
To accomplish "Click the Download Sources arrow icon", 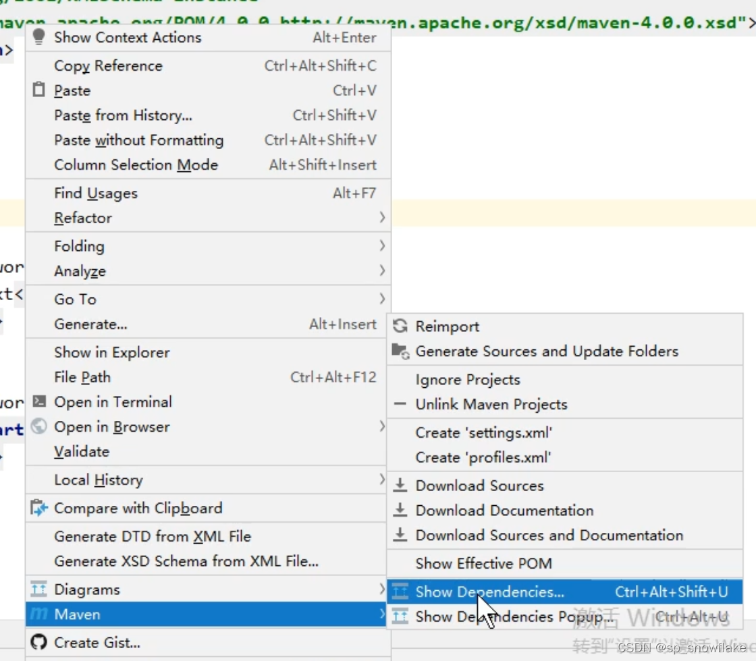I will click(x=400, y=485).
